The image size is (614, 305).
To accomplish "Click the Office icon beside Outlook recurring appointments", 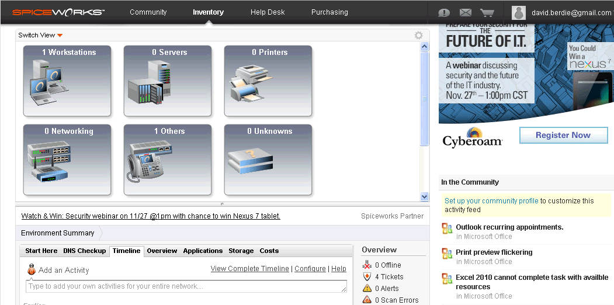I will (x=447, y=228).
